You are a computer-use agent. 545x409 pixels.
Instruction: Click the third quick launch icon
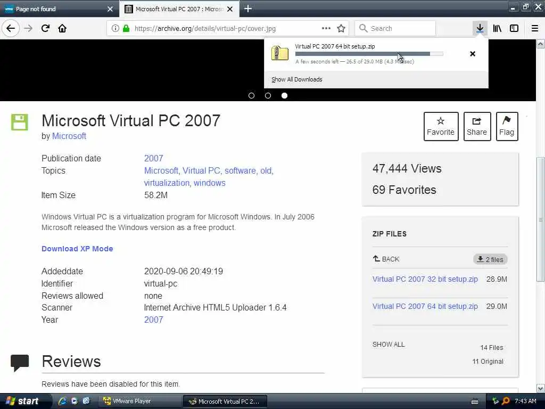[86, 401]
